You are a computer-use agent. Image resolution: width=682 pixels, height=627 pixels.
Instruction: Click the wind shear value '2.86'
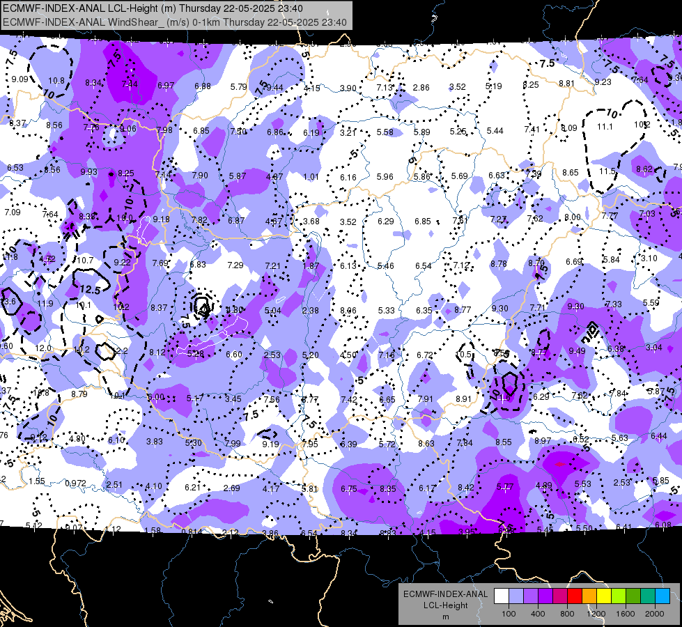pos(421,88)
